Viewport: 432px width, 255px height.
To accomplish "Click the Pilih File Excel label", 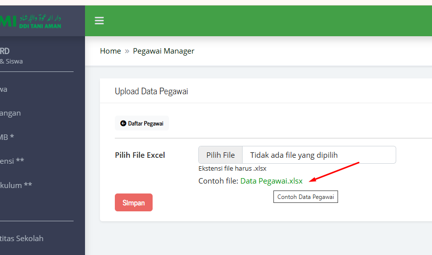I will click(140, 155).
